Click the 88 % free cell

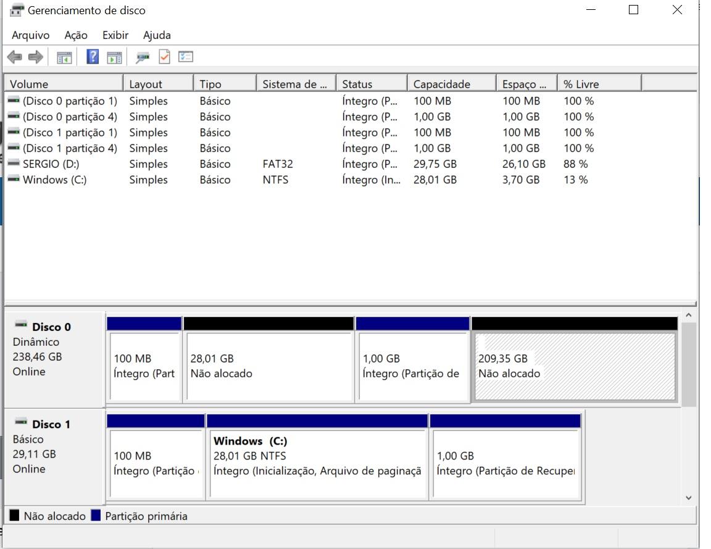click(575, 164)
